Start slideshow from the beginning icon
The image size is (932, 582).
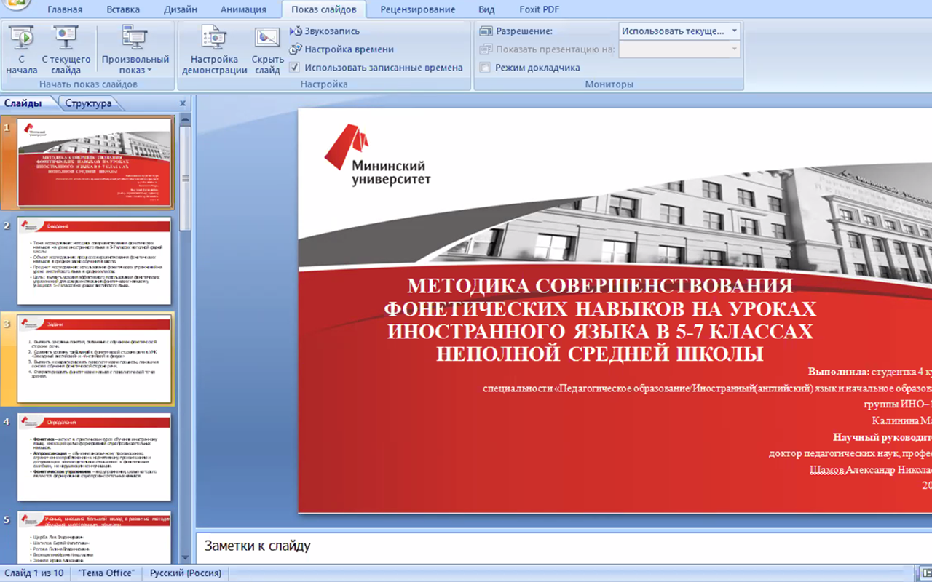tap(22, 36)
